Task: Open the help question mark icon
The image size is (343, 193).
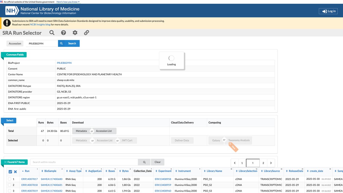Action: pos(64,33)
